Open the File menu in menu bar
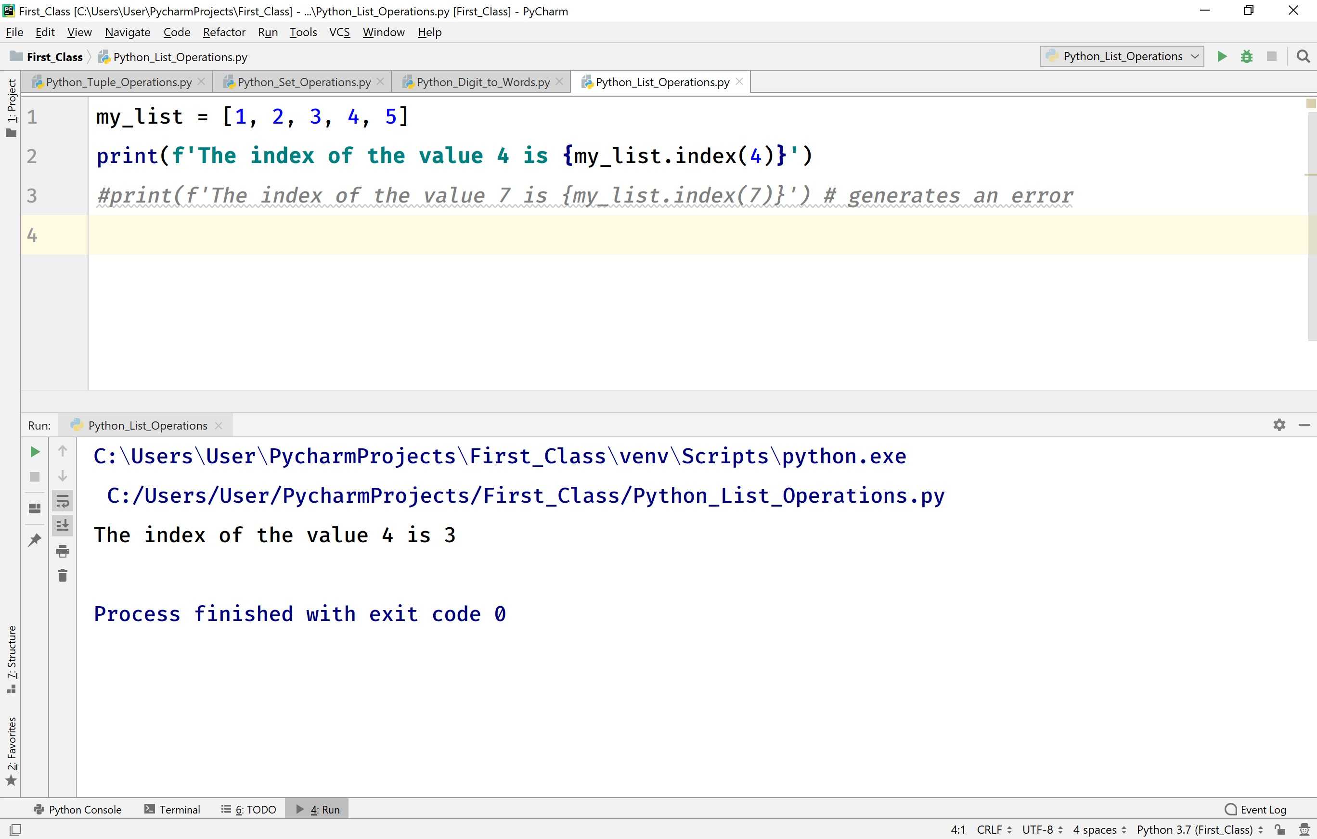Image resolution: width=1317 pixels, height=839 pixels. pos(15,32)
